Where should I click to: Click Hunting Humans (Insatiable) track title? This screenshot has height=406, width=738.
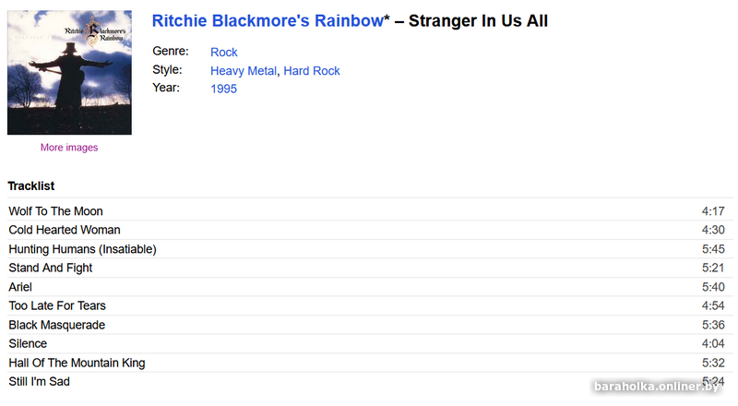(x=82, y=249)
